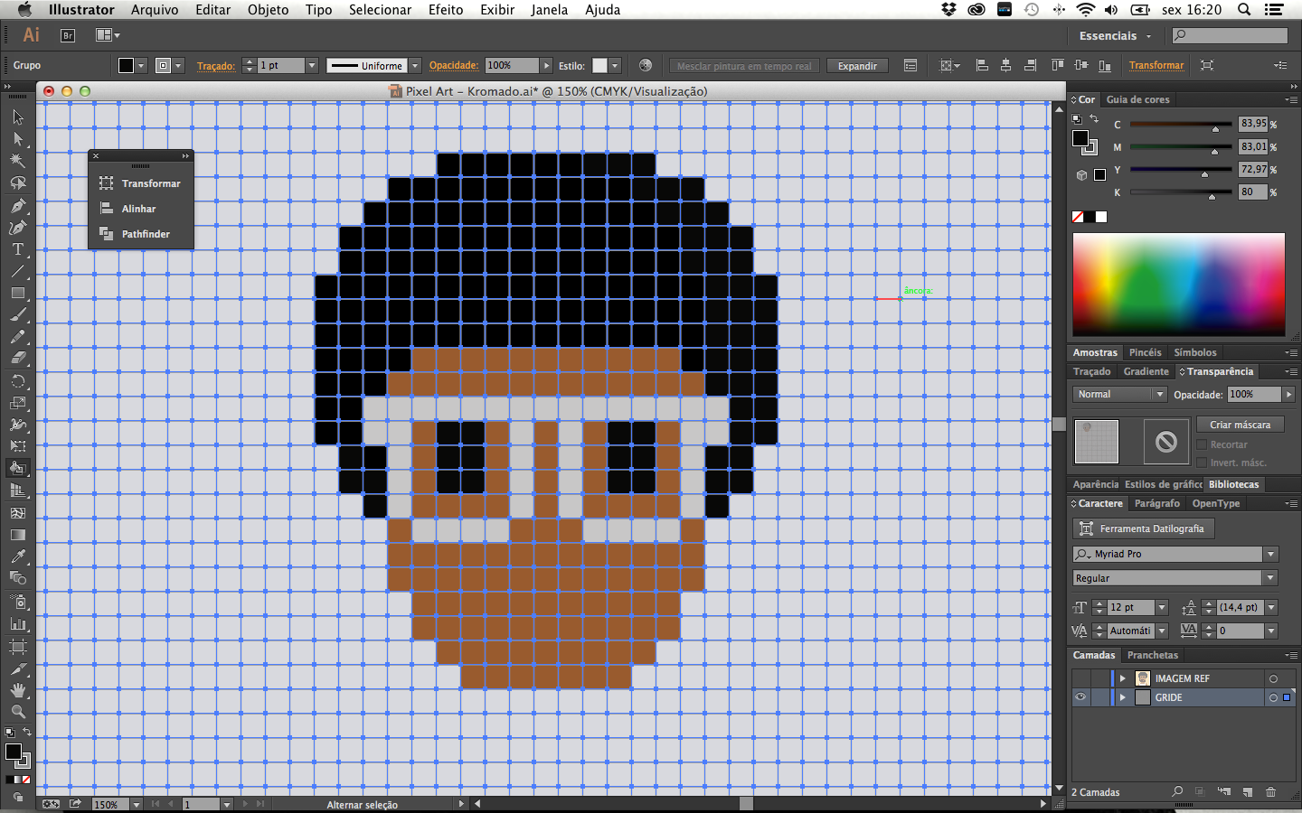Swap fill and stroke in Cor panel
The width and height of the screenshot is (1302, 813).
(x=1094, y=118)
